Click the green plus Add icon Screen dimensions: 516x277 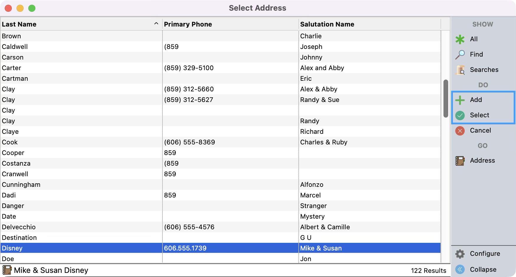click(460, 100)
